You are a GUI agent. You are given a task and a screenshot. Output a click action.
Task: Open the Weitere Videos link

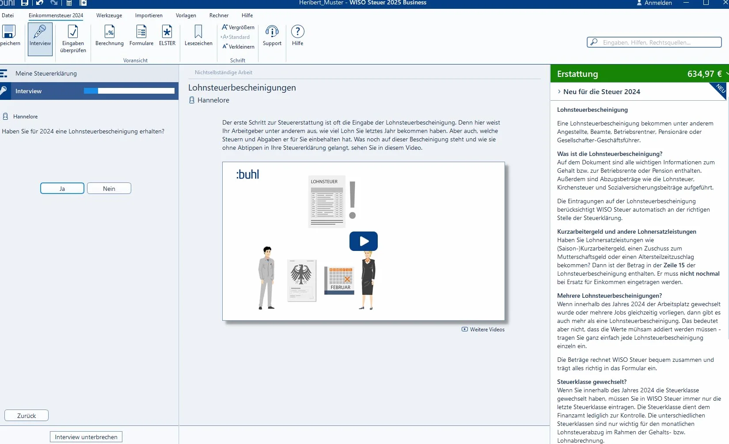click(487, 330)
